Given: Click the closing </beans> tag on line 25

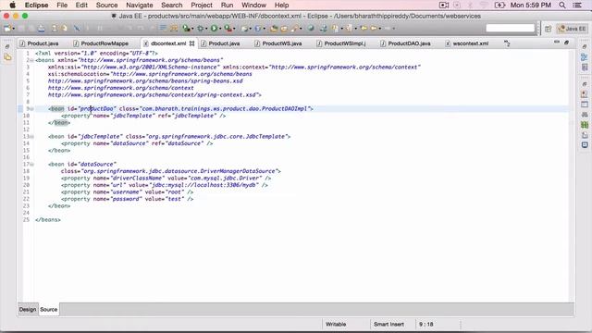Looking at the screenshot, I should [x=47, y=220].
